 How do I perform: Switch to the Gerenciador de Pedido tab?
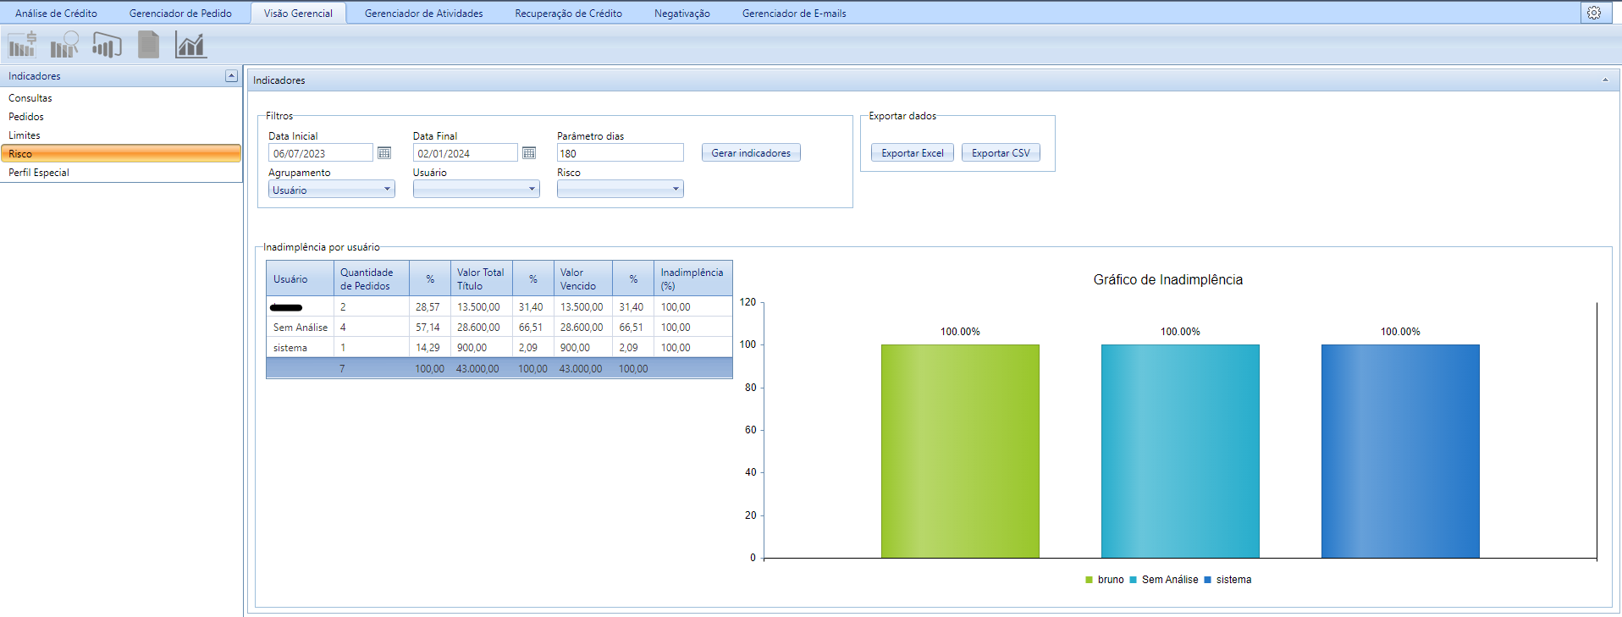180,14
